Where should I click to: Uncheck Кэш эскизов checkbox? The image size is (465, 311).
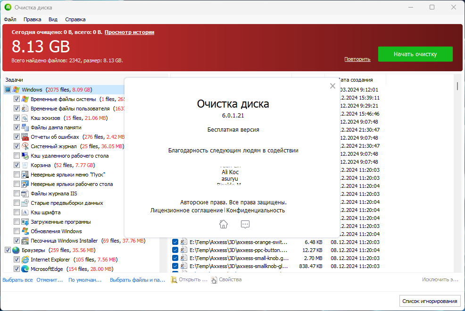pos(17,118)
